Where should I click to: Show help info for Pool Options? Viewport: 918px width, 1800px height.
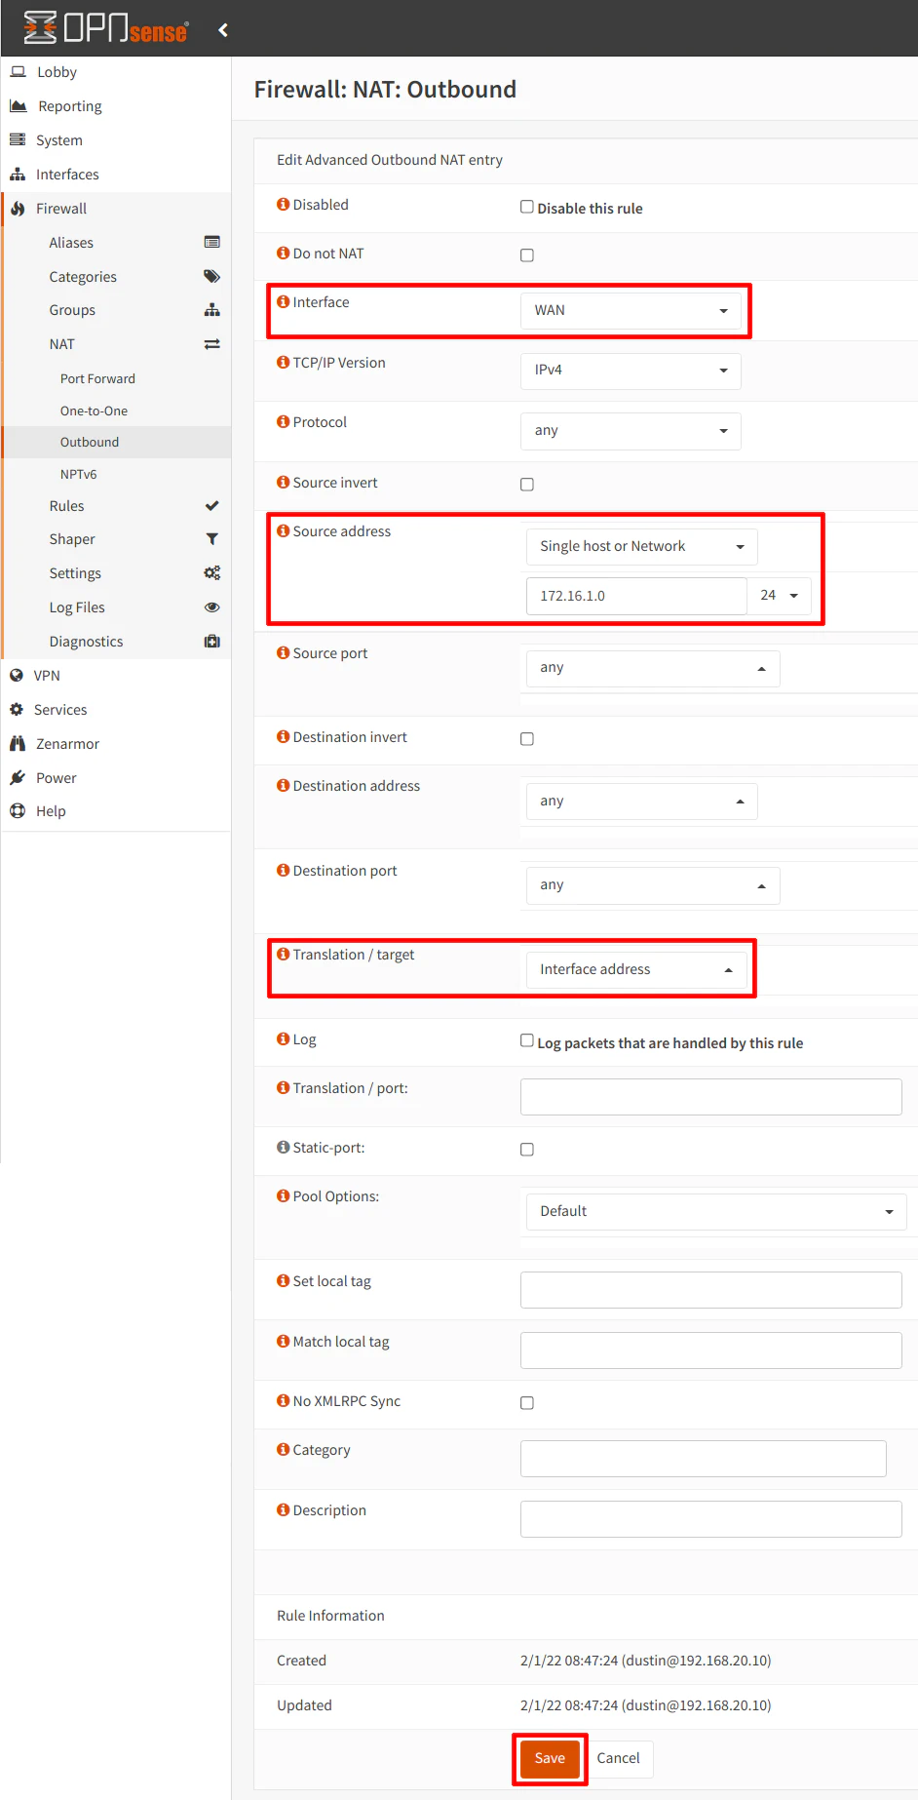[x=283, y=1195]
